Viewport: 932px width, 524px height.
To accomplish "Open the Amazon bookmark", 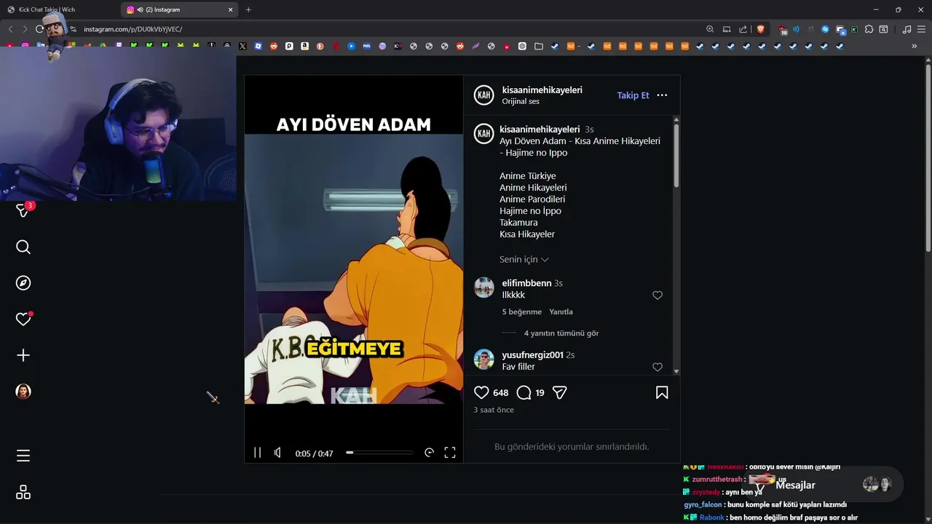I will pos(304,46).
